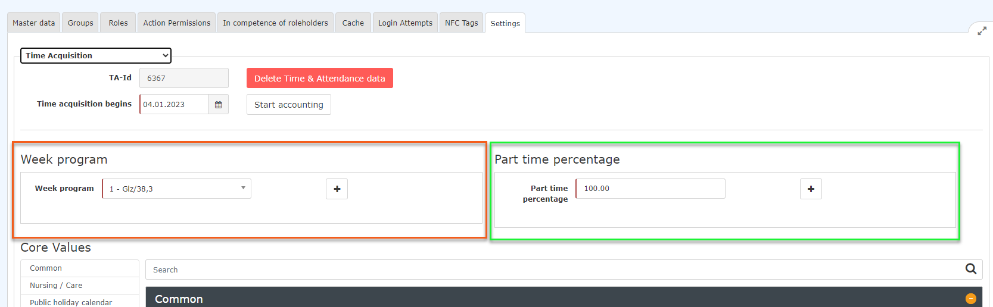The width and height of the screenshot is (993, 307).
Task: Click the Start accounting button
Action: point(289,105)
